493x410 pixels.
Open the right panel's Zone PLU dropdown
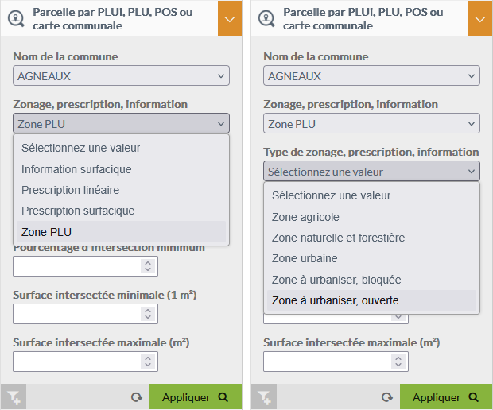point(371,123)
